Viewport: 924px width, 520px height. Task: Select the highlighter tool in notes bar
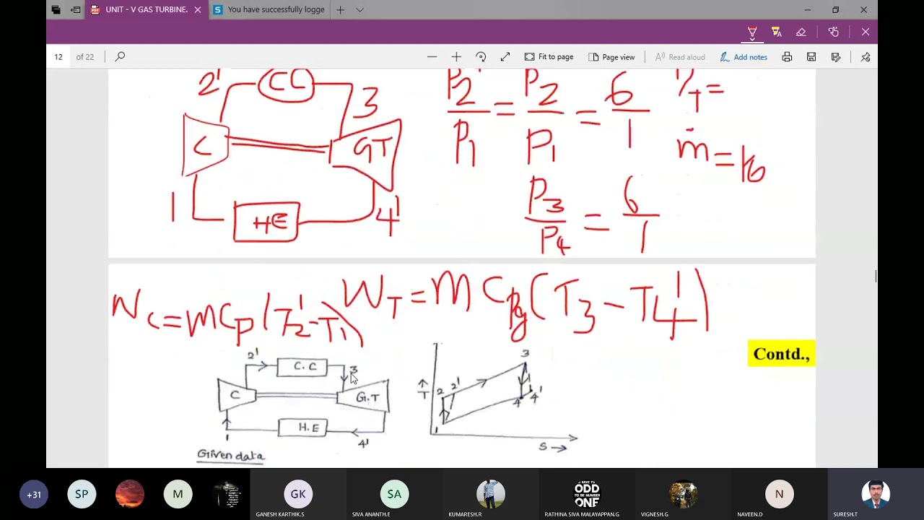click(777, 32)
